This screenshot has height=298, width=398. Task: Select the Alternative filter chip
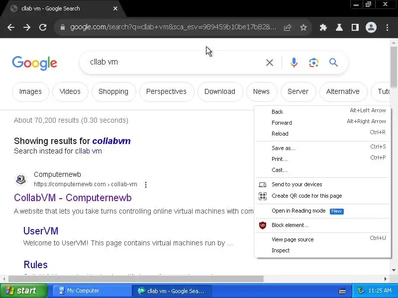(343, 91)
